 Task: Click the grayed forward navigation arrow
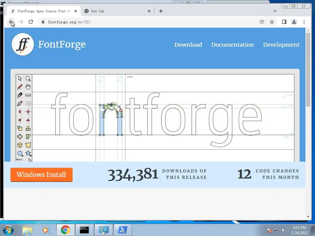click(21, 22)
